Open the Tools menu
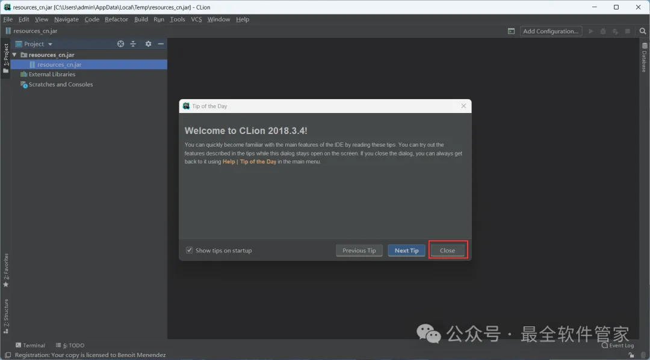Image resolution: width=650 pixels, height=360 pixels. (x=178, y=19)
